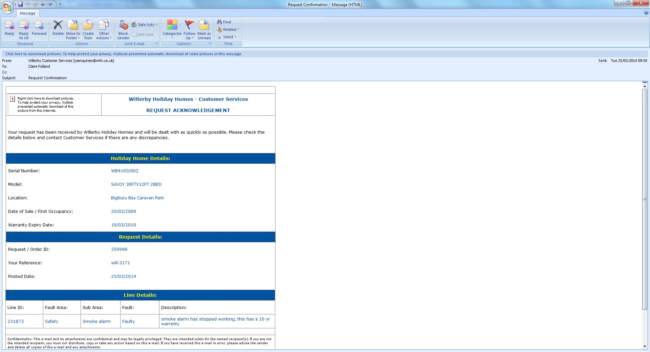Screen dimensions: 650x352
Task: Reply to the sender
Action: coord(9,28)
